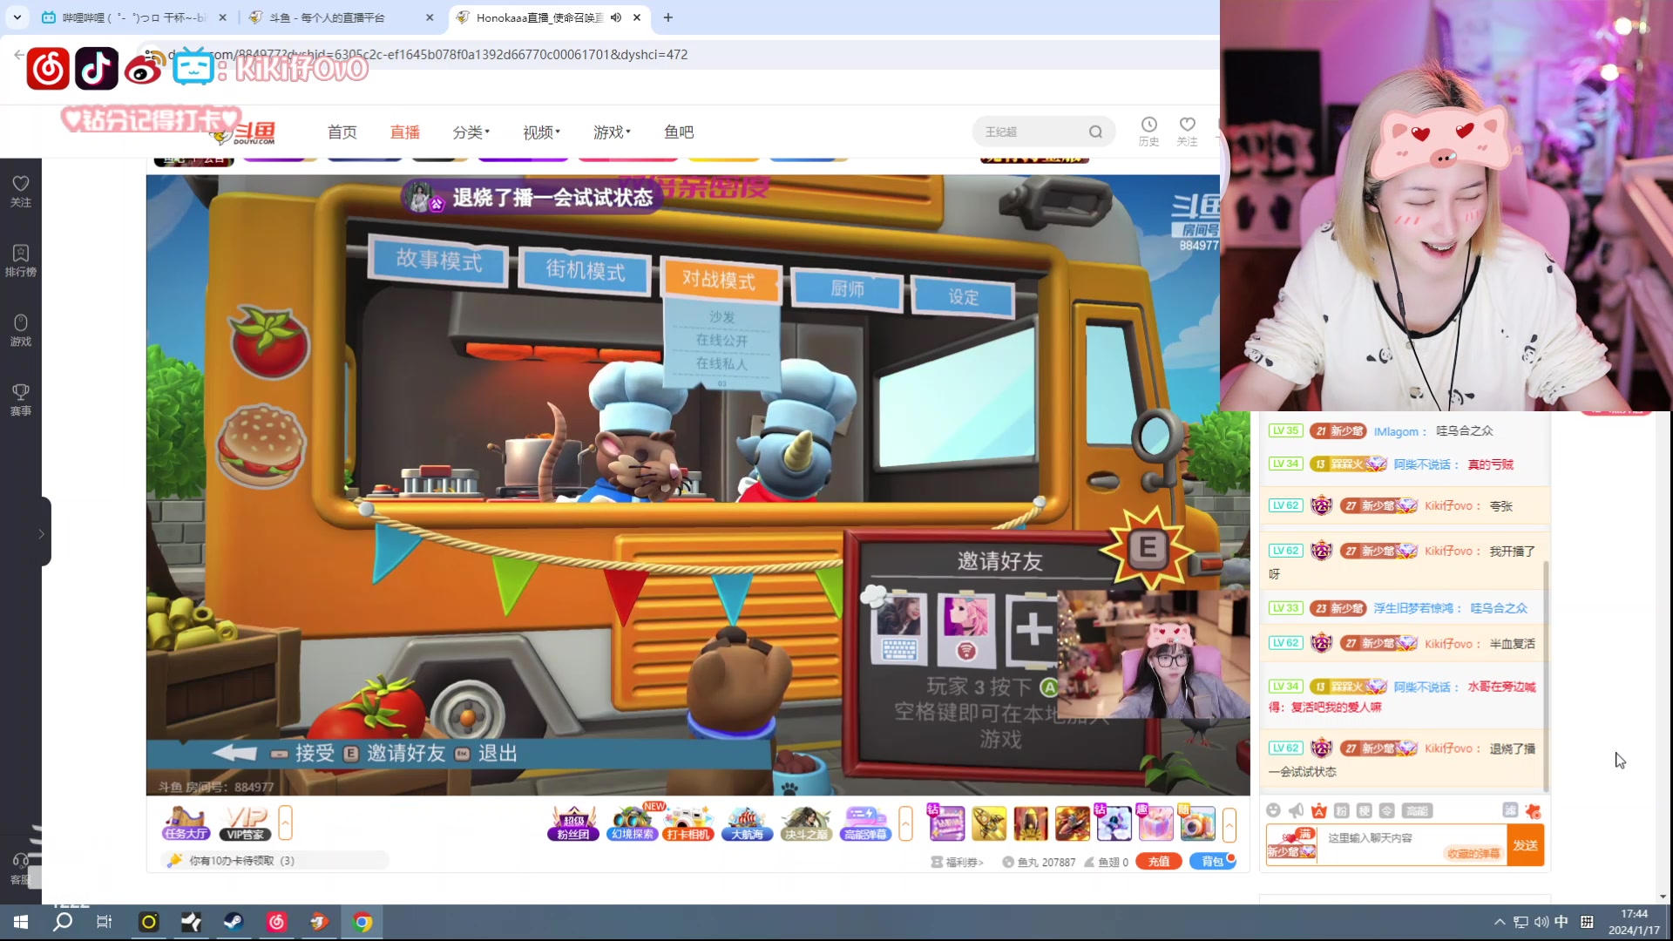Viewport: 1673px width, 941px height.
Task: Click the orange crown A danmaku style icon
Action: click(1318, 810)
